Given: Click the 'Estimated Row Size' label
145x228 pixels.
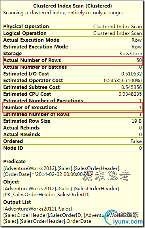Looking at the screenshot, I should [x=27, y=121].
